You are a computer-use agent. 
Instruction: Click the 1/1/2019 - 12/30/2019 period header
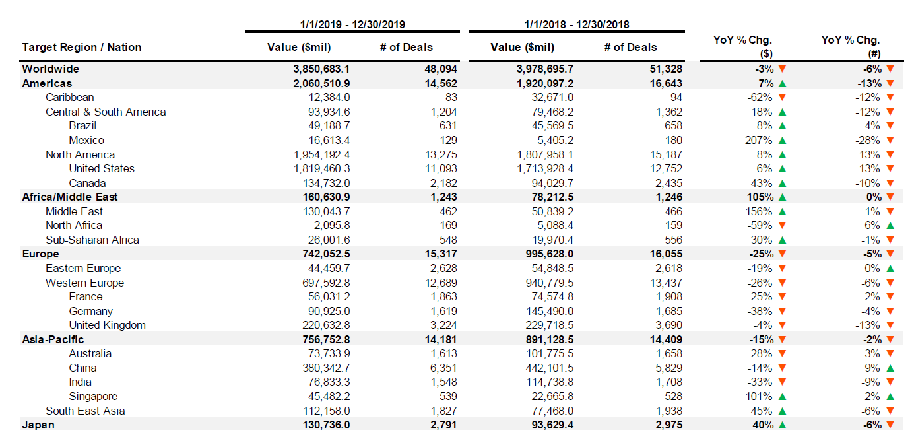pos(352,24)
